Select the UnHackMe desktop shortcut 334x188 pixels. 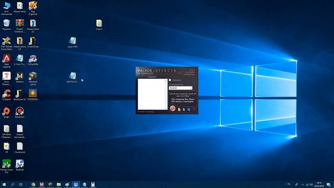point(33,60)
